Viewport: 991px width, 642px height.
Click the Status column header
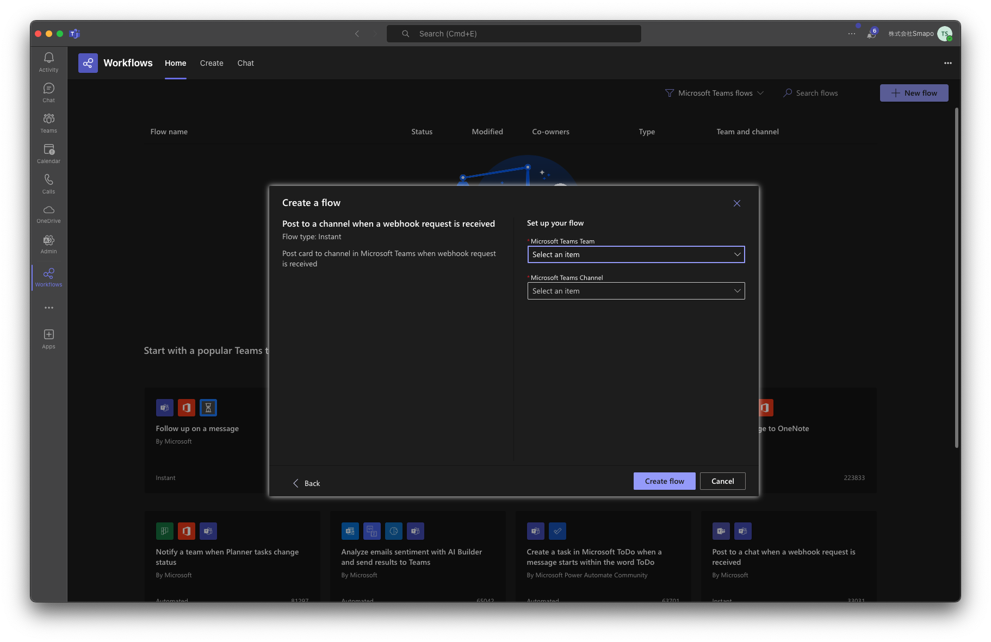(x=422, y=132)
